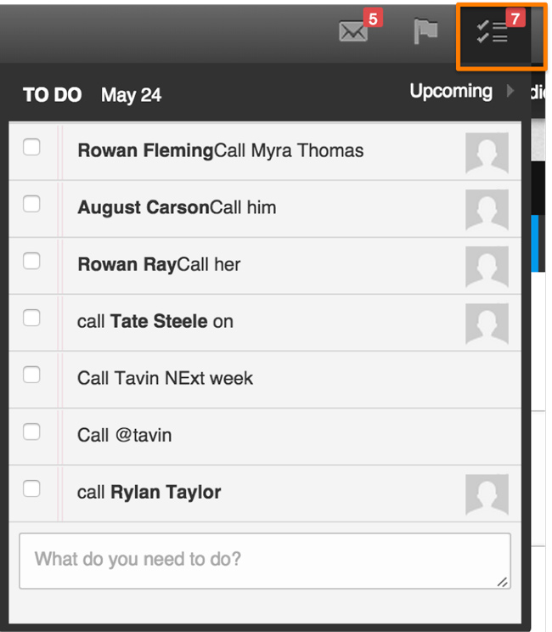Mark August Carson Call him task complete
Image resolution: width=552 pixels, height=632 pixels.
(31, 205)
